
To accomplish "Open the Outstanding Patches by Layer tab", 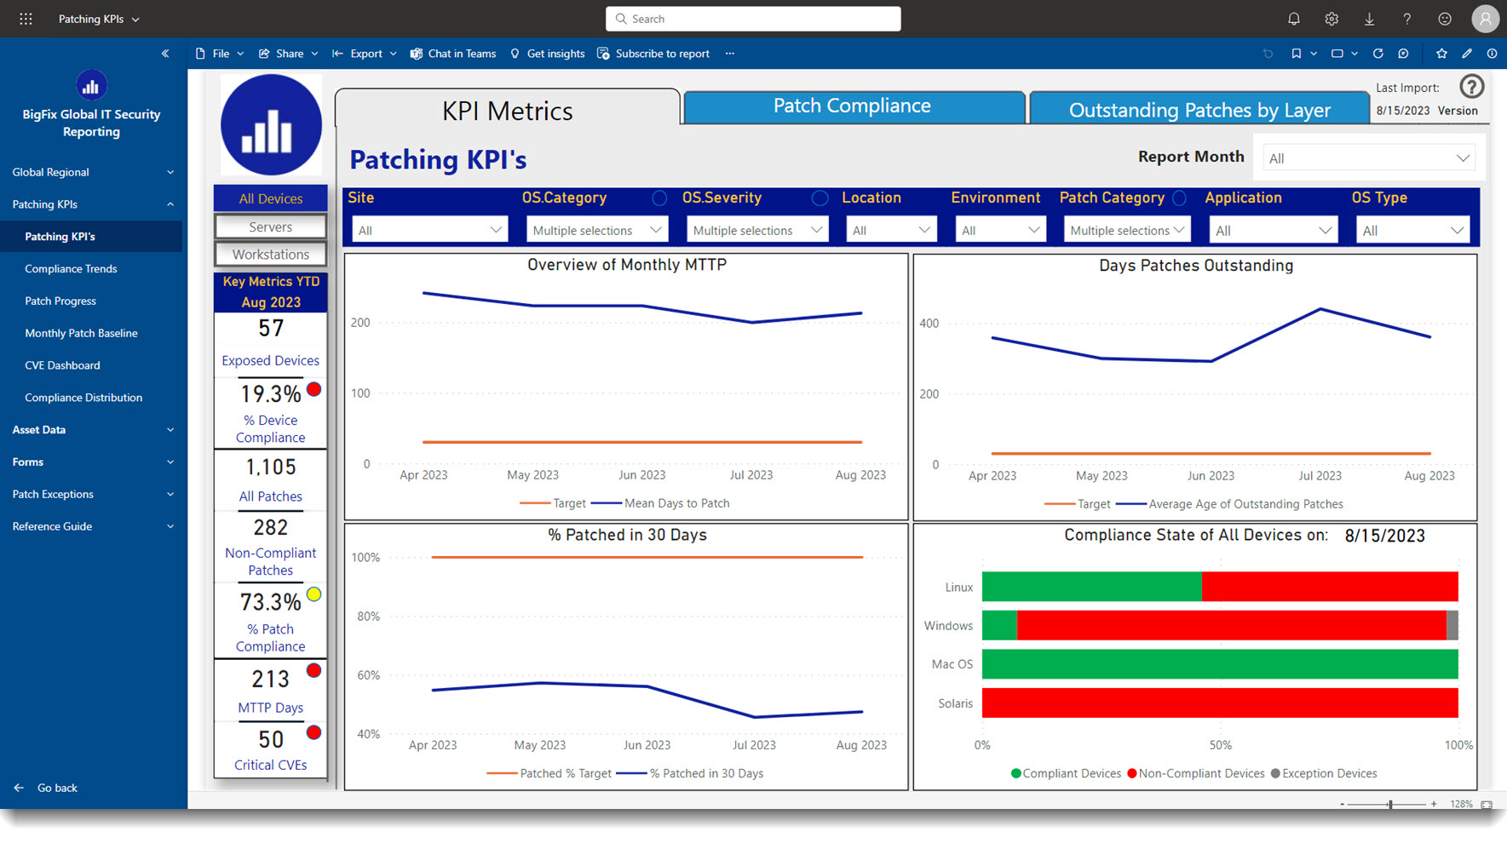I will (x=1199, y=110).
